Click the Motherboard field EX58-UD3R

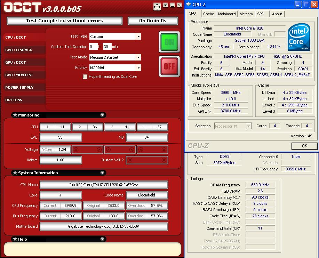[104, 226]
